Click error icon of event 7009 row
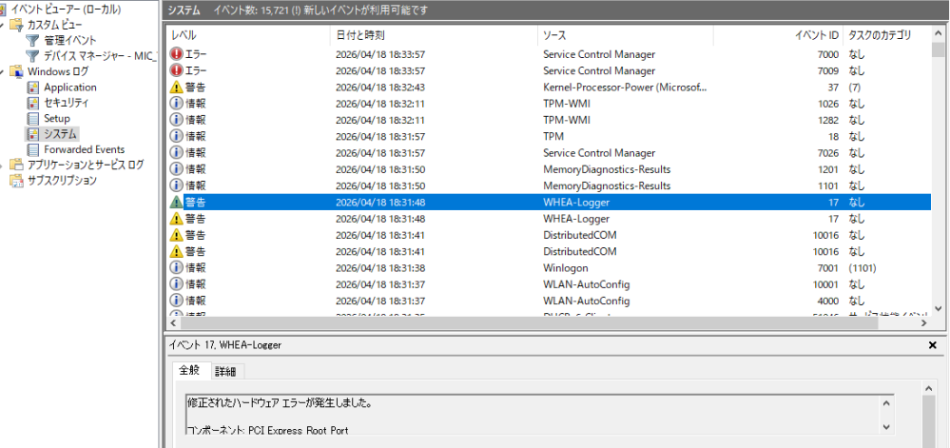This screenshot has width=950, height=448. tap(176, 70)
